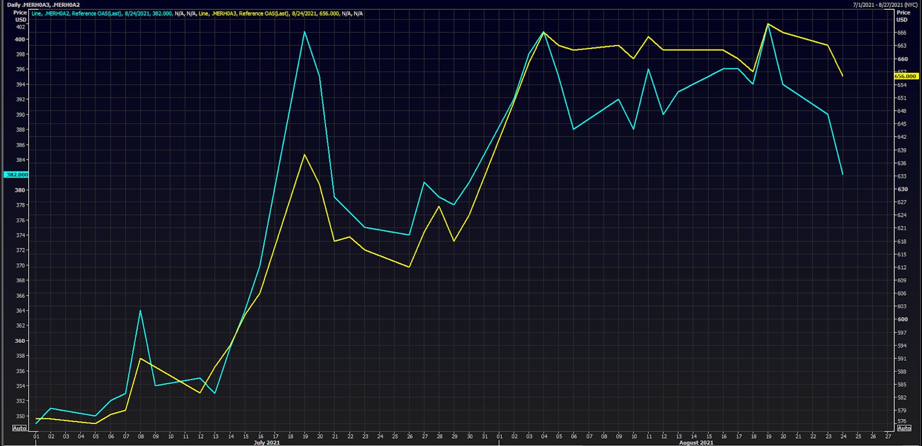This screenshot has height=446, width=922.
Task: Click the chart title Daily .MERH0A3, .MERH0A2
Action: pyautogui.click(x=43, y=5)
